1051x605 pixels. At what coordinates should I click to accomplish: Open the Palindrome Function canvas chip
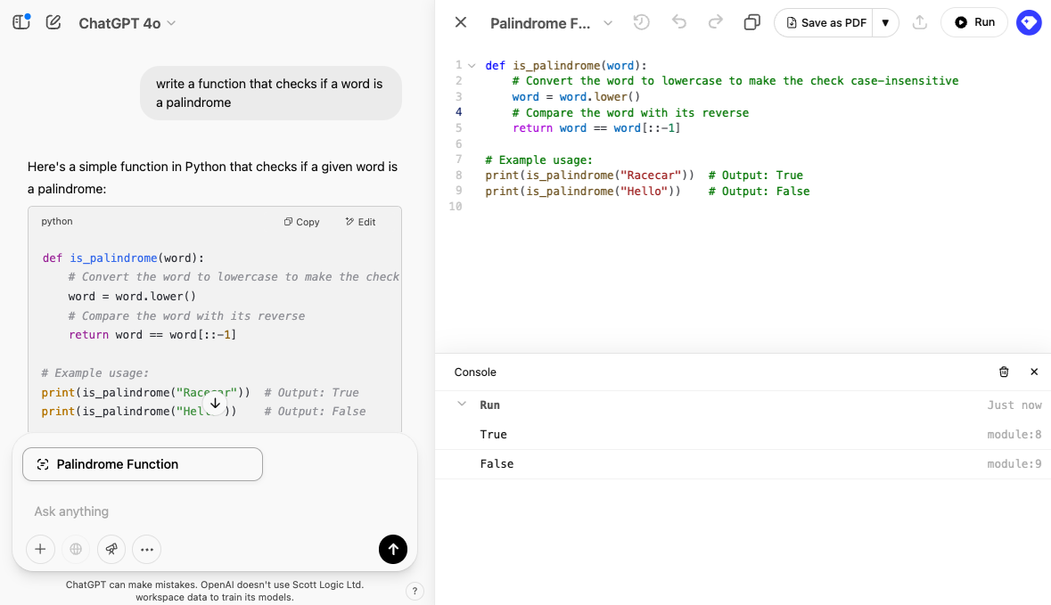pos(142,464)
